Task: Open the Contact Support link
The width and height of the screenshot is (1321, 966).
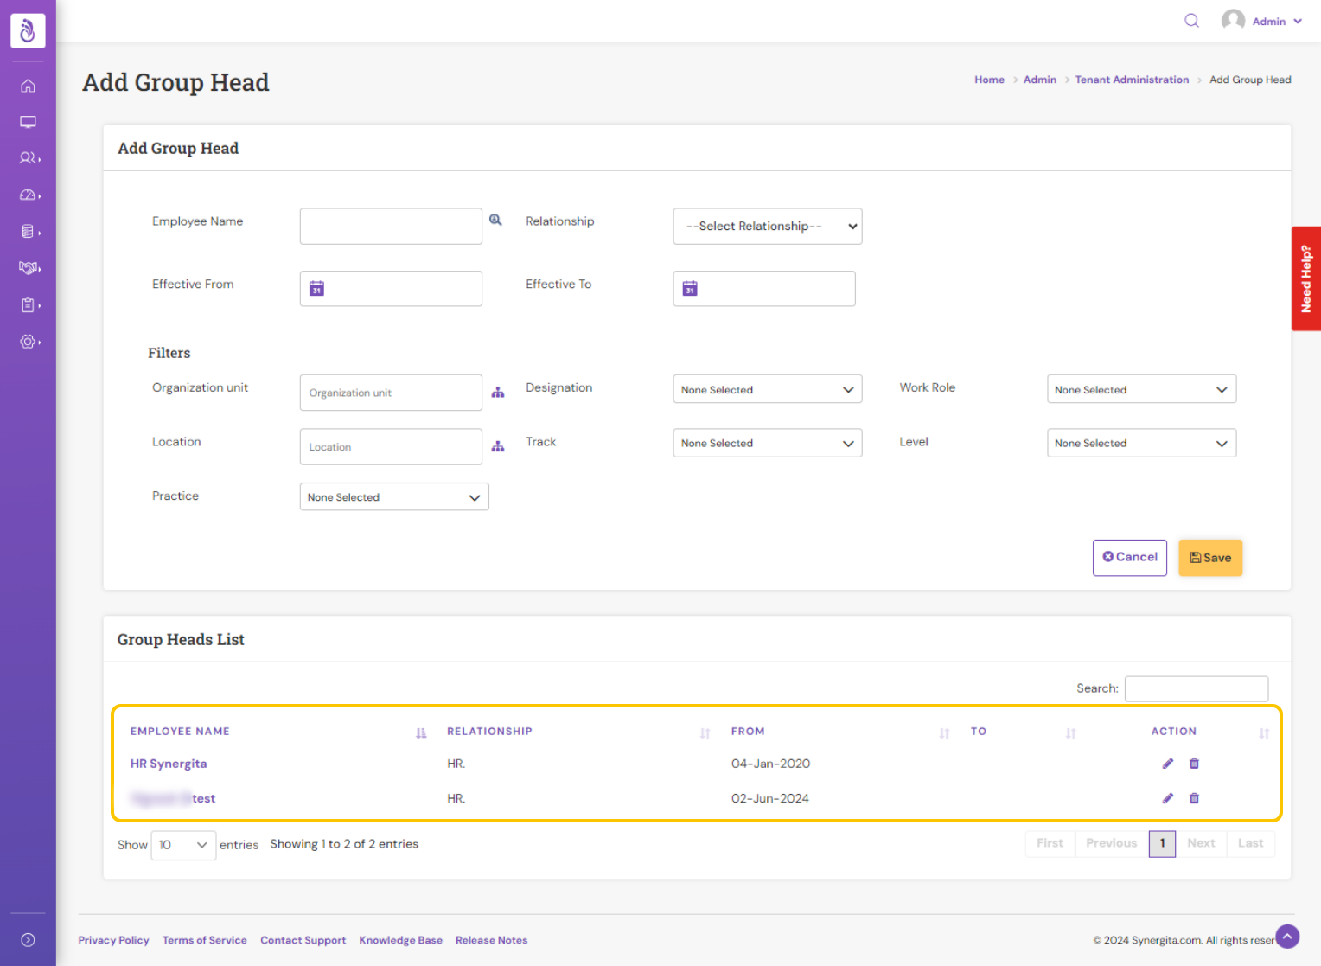Action: click(x=303, y=940)
